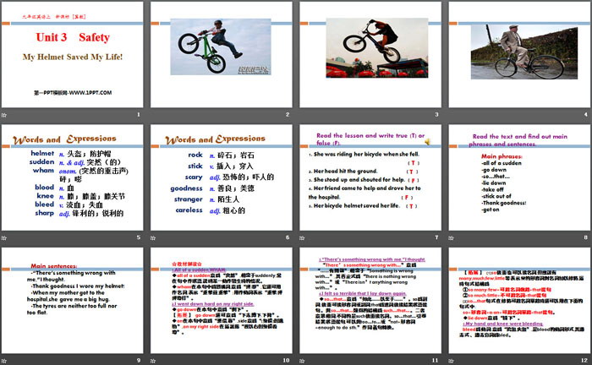Click the transition star icon under slide 7
Screen dimensions: 592x365
304,239
